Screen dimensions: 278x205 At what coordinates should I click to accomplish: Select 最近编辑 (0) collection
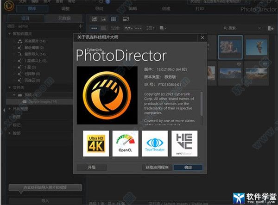(34, 48)
